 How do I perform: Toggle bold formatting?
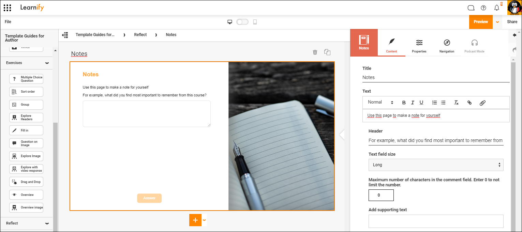tap(404, 103)
